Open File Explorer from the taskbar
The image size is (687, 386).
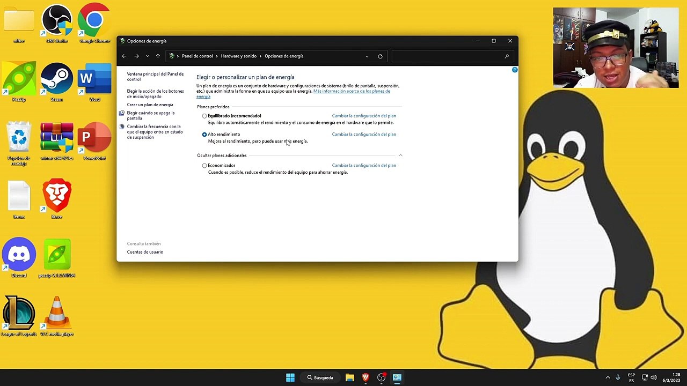(x=350, y=377)
